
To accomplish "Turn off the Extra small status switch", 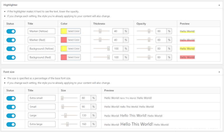I will click(x=11, y=98).
